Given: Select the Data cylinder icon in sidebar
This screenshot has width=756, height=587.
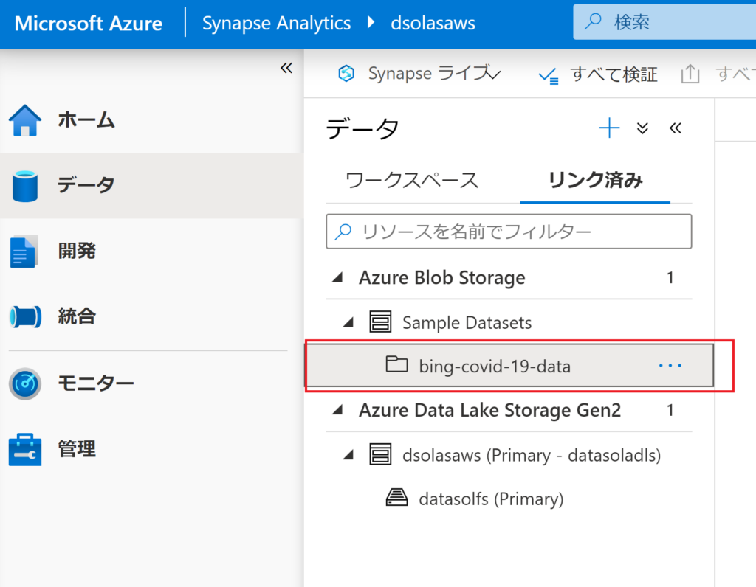Looking at the screenshot, I should pos(25,185).
